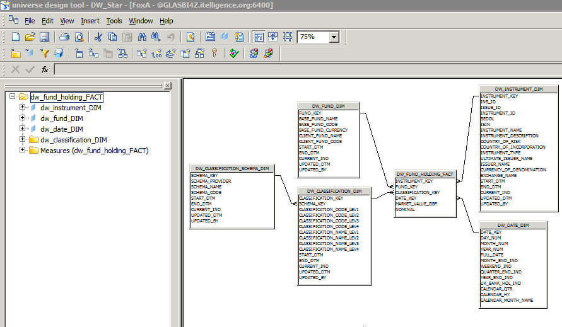Select dw_date_DIM in the tree
Image resolution: width=562 pixels, height=327 pixels.
[62, 129]
